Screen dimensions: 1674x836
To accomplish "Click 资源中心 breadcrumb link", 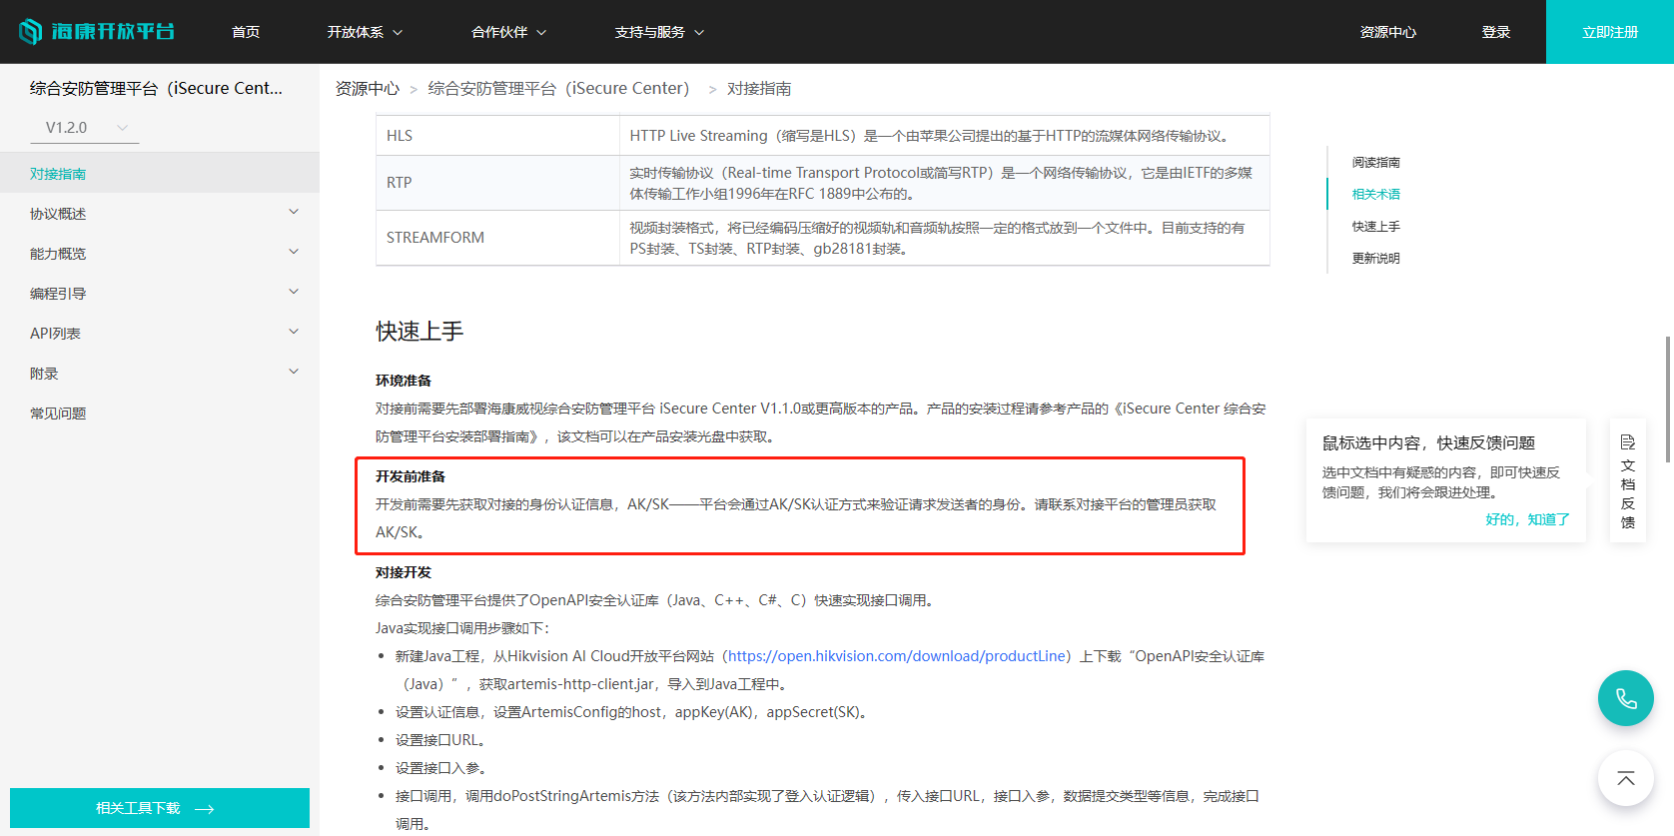I will tap(368, 89).
